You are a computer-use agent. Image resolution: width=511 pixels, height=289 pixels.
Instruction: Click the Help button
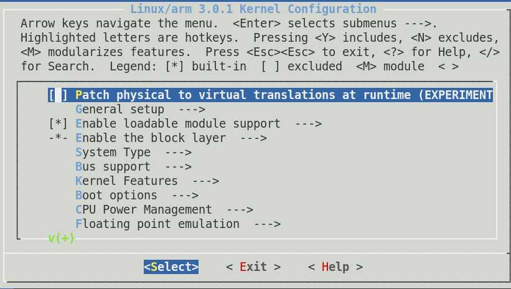pyautogui.click(x=335, y=267)
